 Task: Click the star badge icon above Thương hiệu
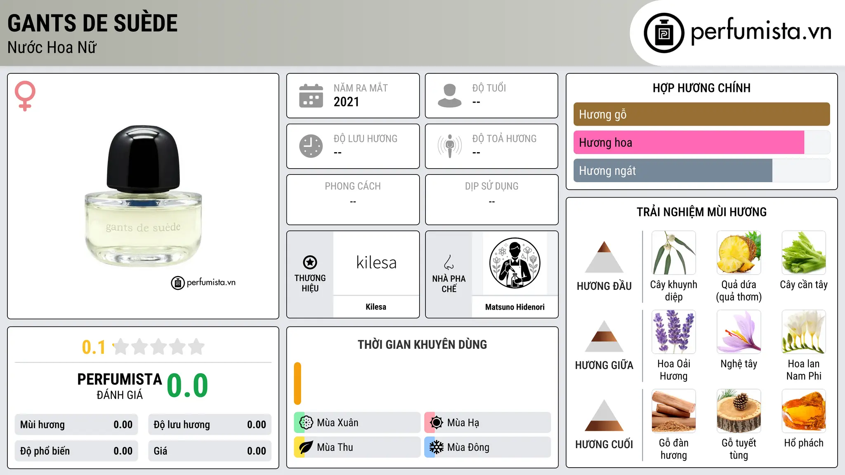(x=310, y=262)
